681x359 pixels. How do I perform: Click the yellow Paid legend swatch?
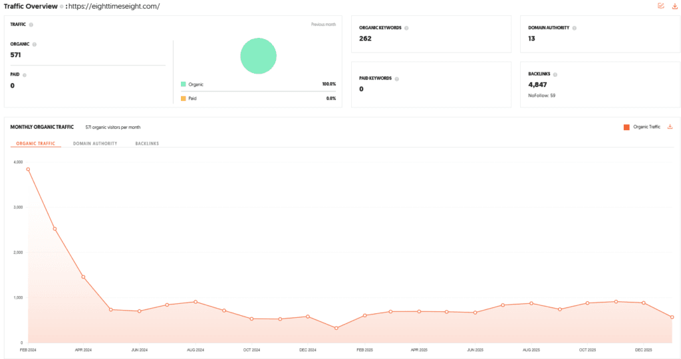(x=184, y=98)
